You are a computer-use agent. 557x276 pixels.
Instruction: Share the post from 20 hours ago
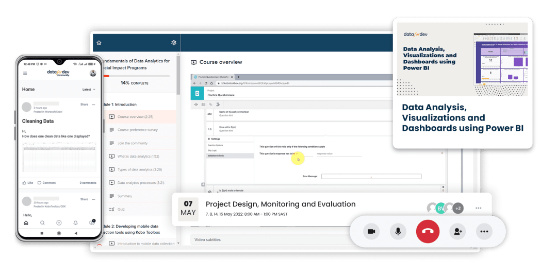pos(84,199)
